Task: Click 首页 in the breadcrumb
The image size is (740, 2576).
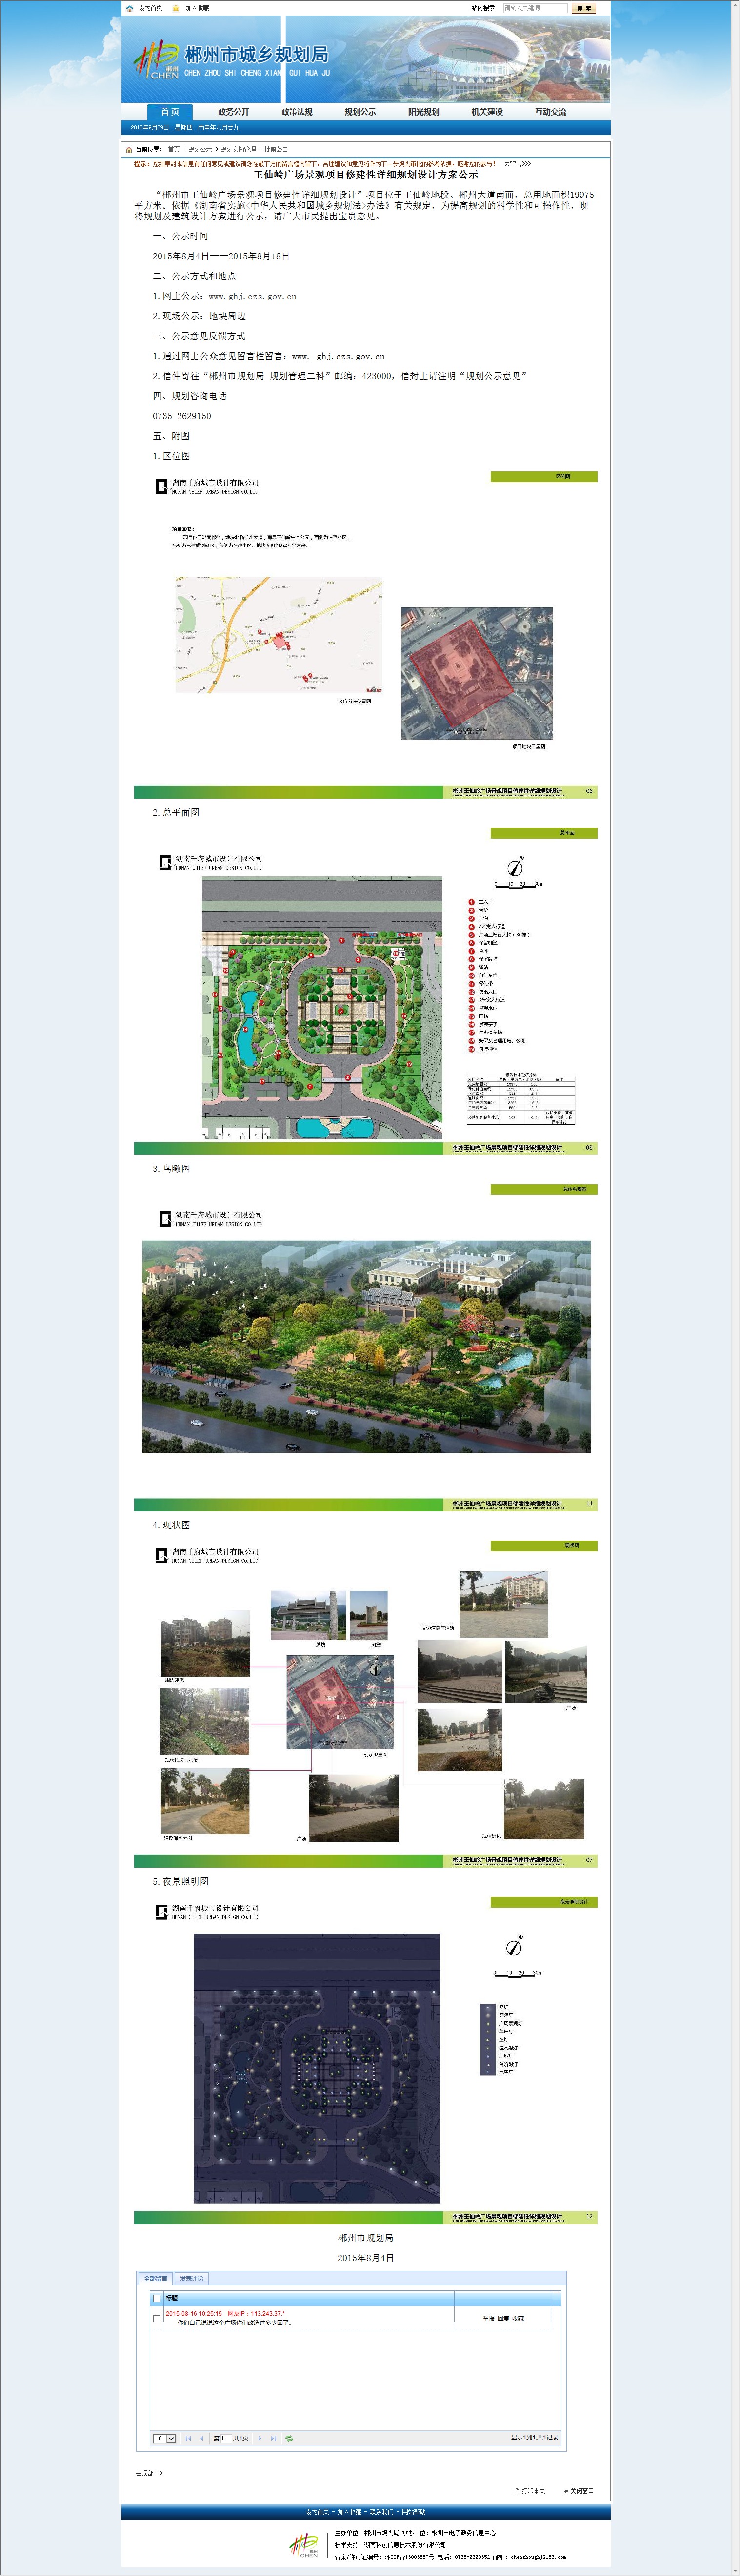Action: click(x=174, y=149)
